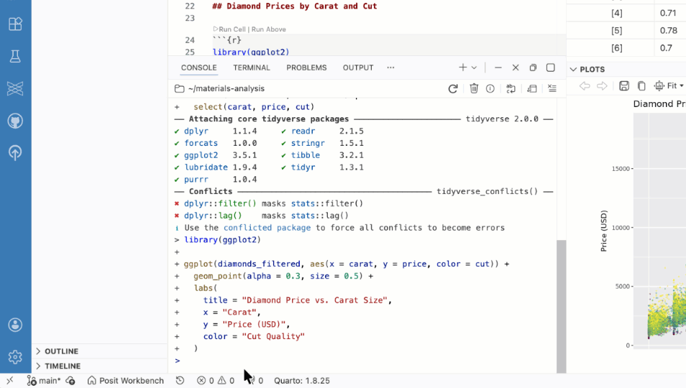Image resolution: width=686 pixels, height=388 pixels.
Task: Expand the Outline section
Action: coord(61,351)
